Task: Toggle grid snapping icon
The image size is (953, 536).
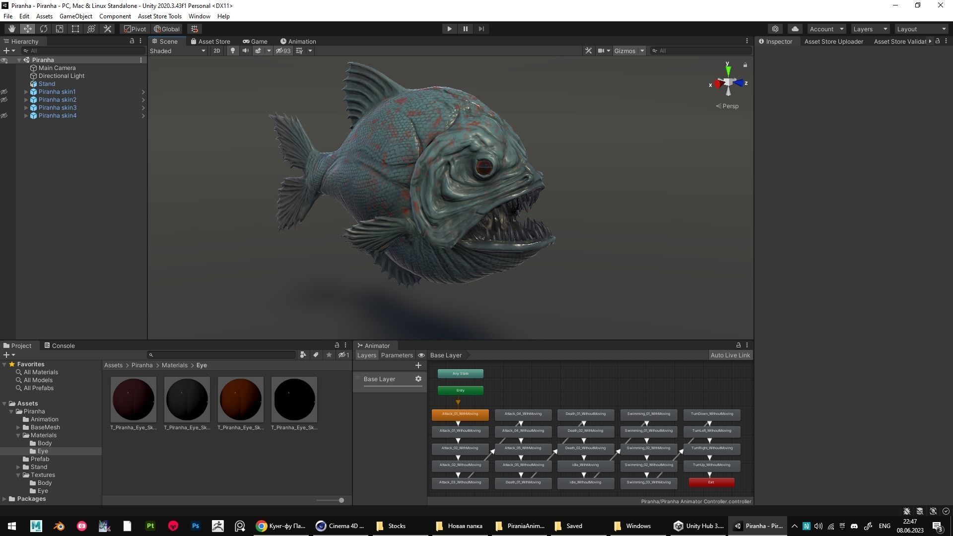Action: tap(195, 29)
